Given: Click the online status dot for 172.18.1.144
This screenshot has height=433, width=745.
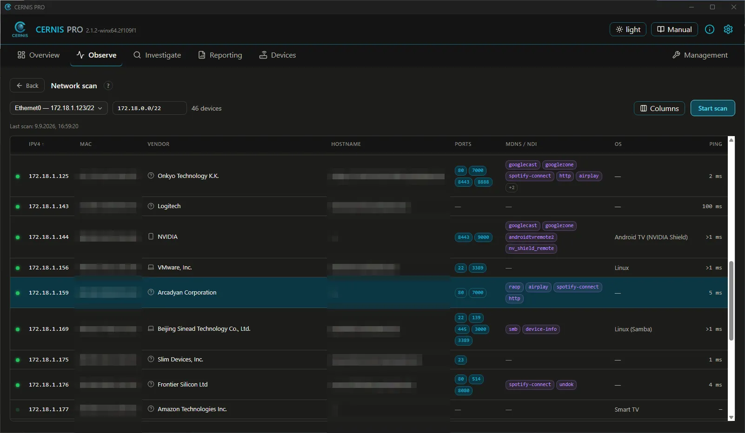Looking at the screenshot, I should coord(18,237).
